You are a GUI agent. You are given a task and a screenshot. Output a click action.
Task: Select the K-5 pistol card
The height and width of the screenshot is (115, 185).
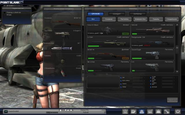tap(153, 66)
